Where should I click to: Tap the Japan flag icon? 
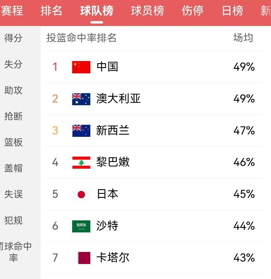[81, 194]
